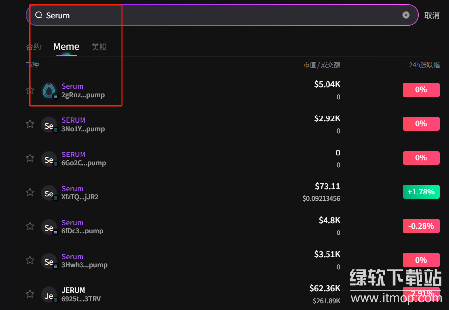Click the Serum XfzTQ token avatar
449x310 pixels.
tap(49, 193)
